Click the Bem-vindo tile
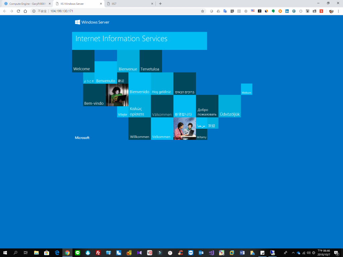Image resolution: width=343 pixels, height=257 pixels. click(x=94, y=95)
